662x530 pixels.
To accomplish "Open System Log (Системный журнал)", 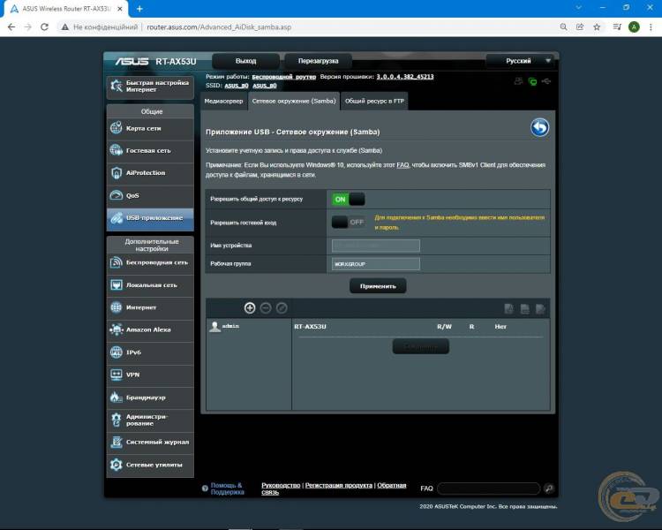I will click(x=150, y=442).
